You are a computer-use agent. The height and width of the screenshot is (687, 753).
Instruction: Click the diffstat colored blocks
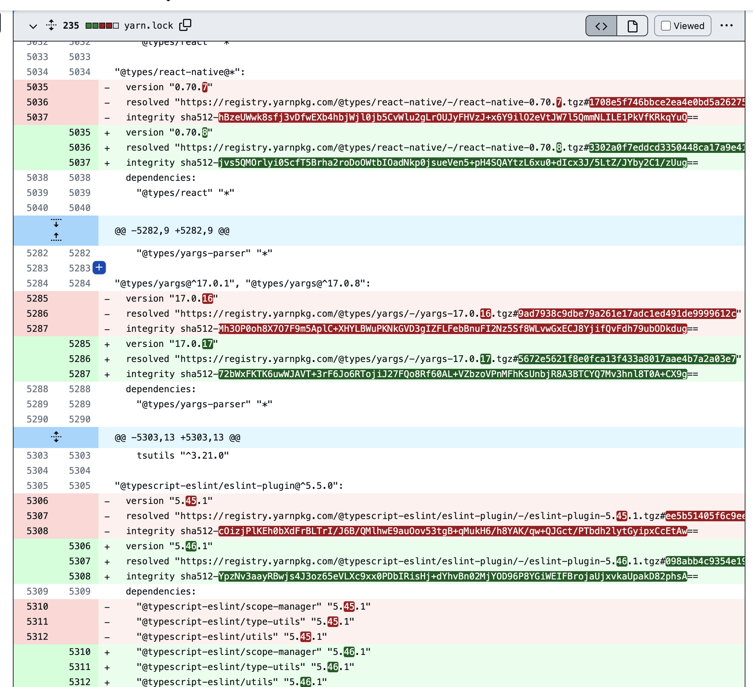(x=102, y=26)
